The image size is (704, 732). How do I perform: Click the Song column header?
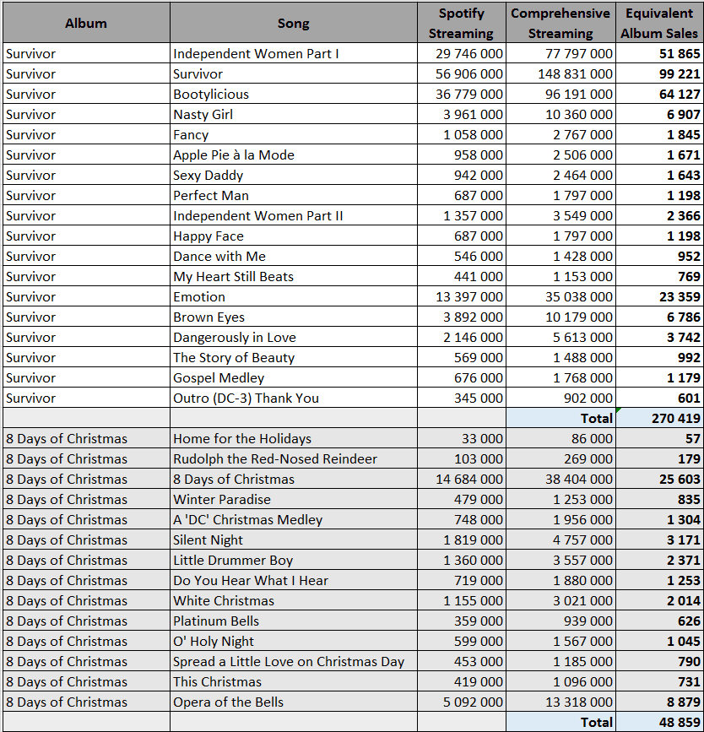(294, 23)
